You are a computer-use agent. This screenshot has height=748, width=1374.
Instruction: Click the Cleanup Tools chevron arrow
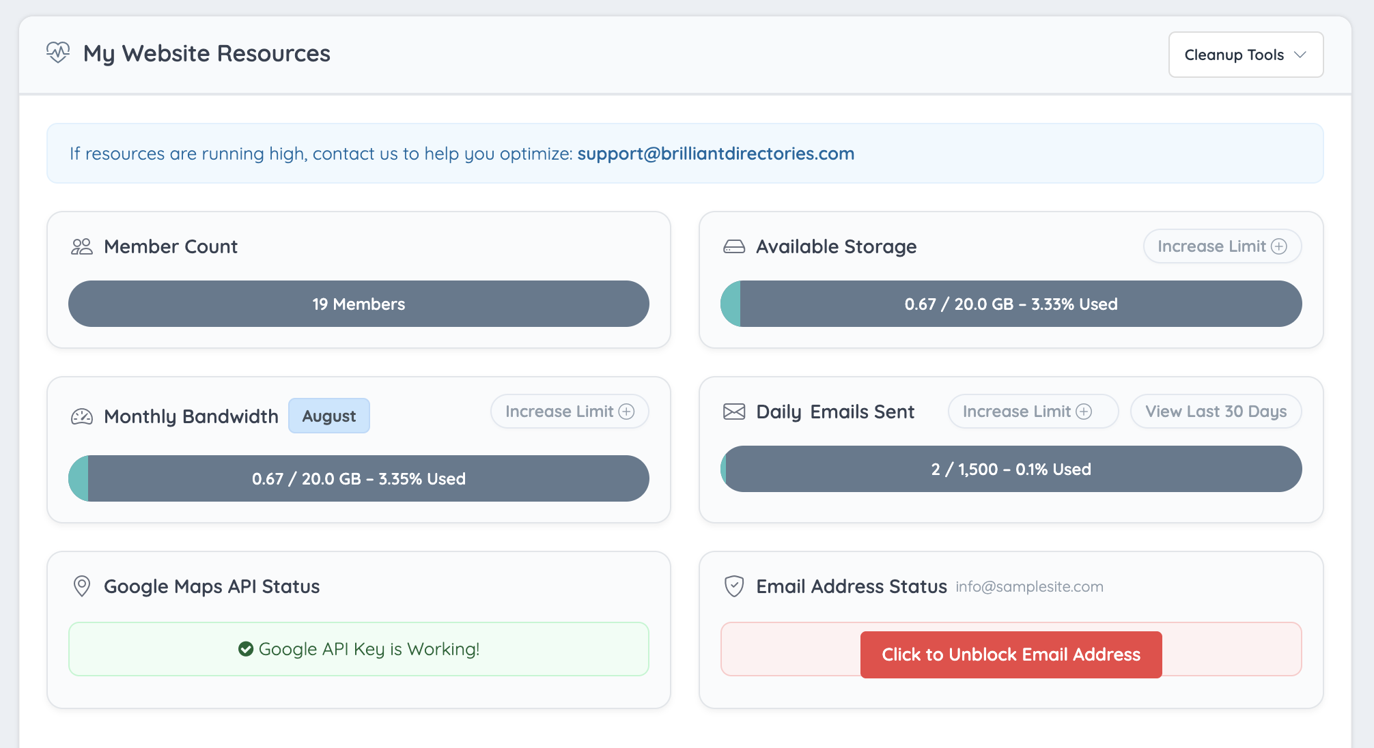[x=1300, y=55]
